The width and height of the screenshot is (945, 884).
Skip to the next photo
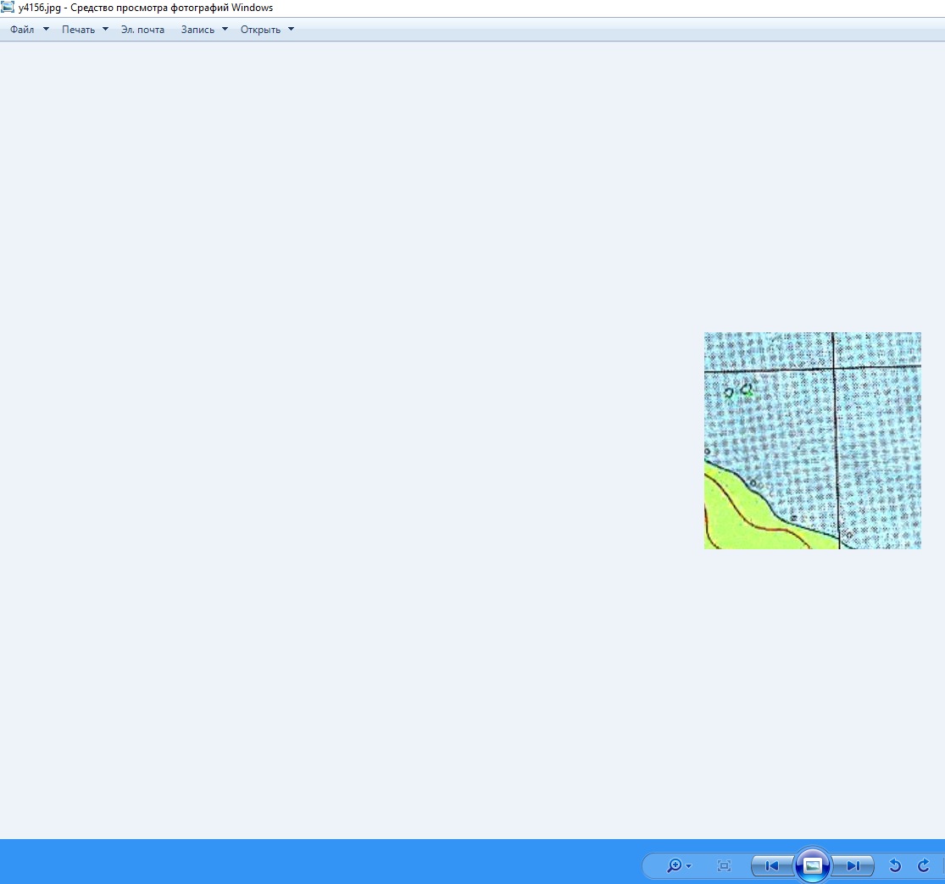(x=853, y=865)
